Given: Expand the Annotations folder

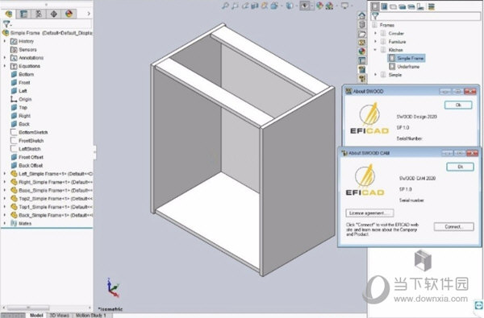Looking at the screenshot, I should (x=5, y=58).
